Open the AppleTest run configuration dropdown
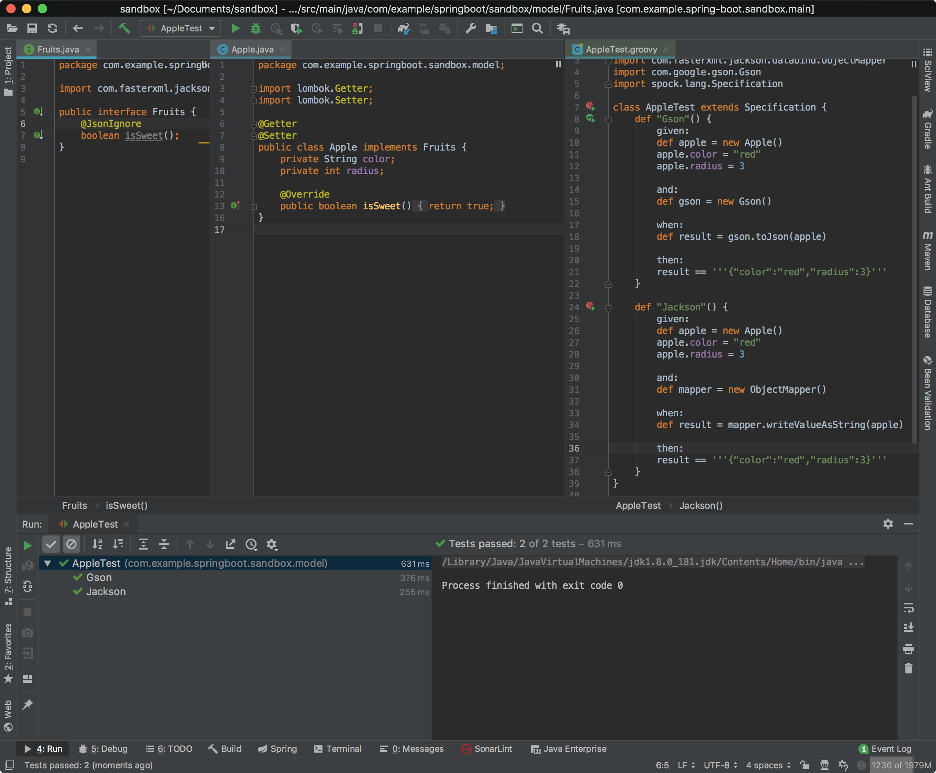The height and width of the screenshot is (773, 936). point(181,29)
